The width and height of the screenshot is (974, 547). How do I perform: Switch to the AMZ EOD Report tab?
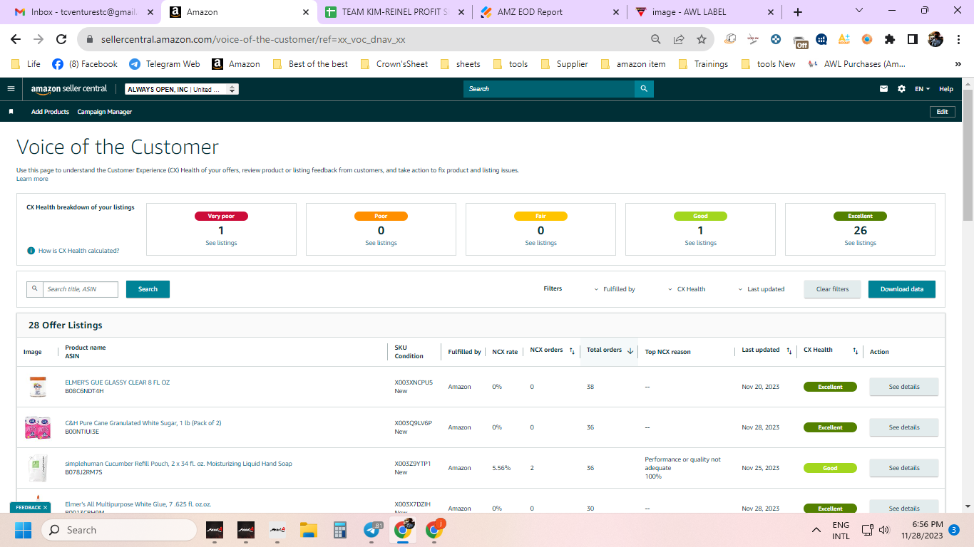(550, 12)
